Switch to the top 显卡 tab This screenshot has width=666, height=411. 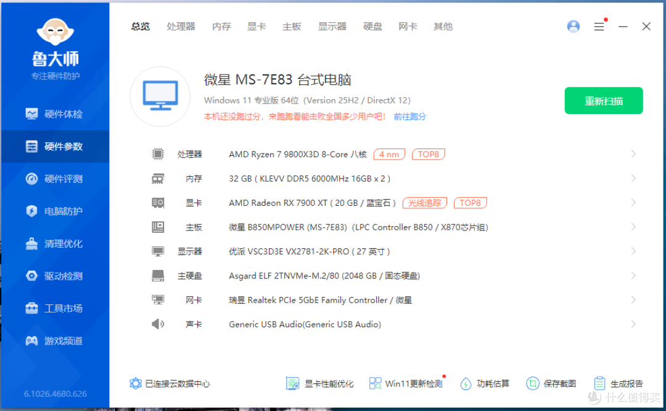pyautogui.click(x=257, y=26)
